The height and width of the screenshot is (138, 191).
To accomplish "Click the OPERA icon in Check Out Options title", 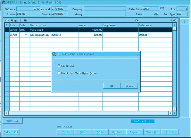I will 54,54.
